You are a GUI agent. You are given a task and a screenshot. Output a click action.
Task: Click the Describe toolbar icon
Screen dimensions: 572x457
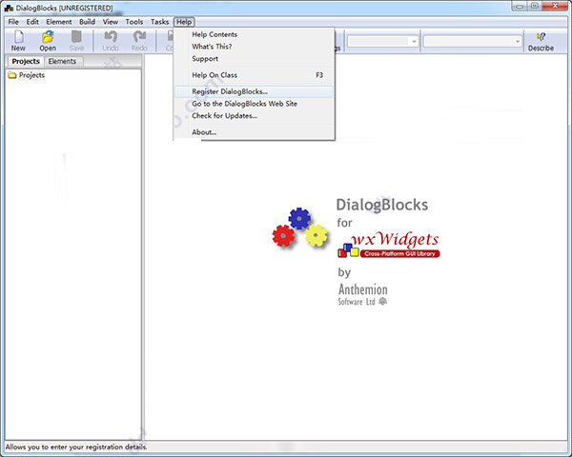541,41
